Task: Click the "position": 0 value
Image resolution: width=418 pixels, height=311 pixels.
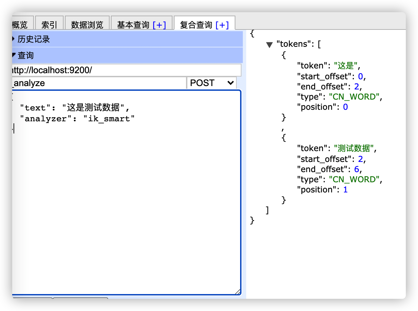Action: 345,107
